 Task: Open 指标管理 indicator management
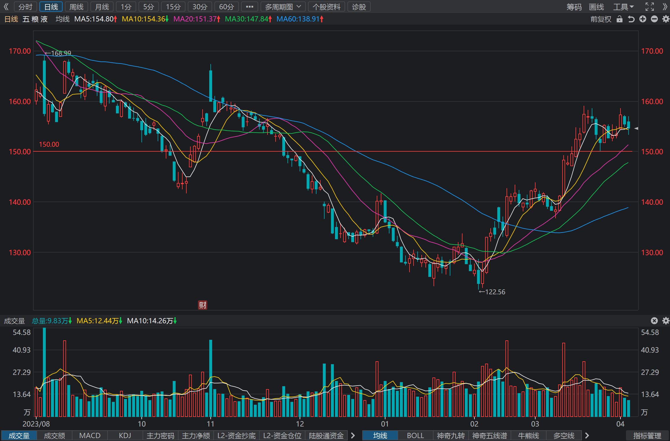647,435
